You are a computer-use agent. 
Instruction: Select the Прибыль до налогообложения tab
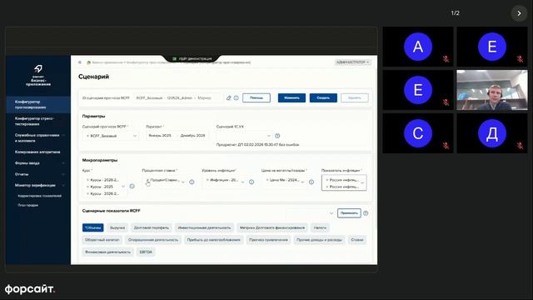point(213,240)
